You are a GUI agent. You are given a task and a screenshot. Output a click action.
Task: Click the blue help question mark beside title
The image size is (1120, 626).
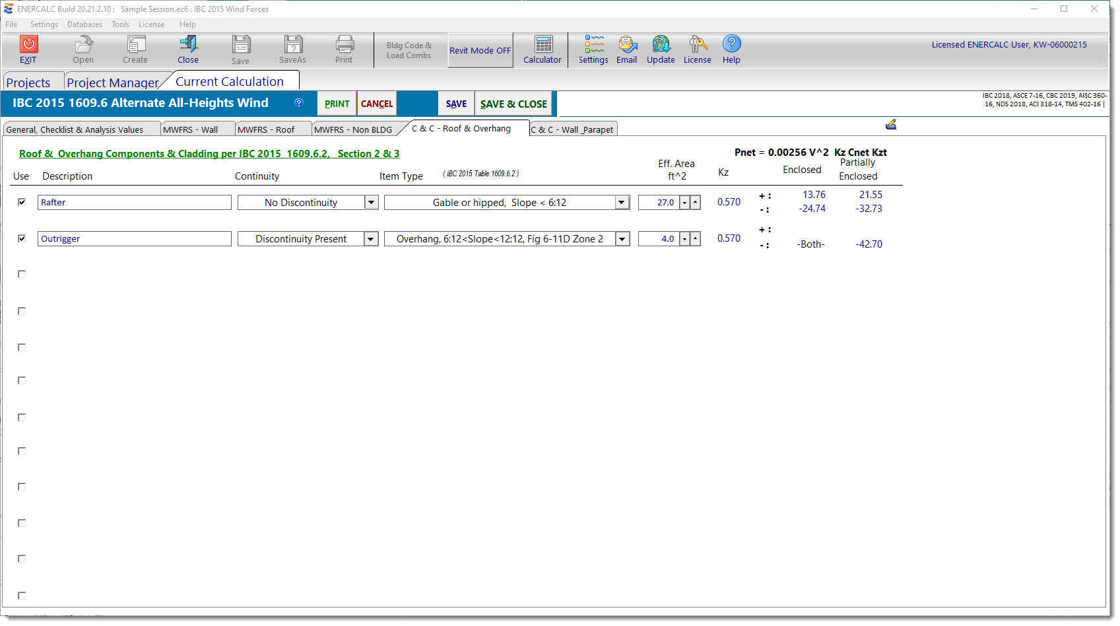pyautogui.click(x=299, y=103)
